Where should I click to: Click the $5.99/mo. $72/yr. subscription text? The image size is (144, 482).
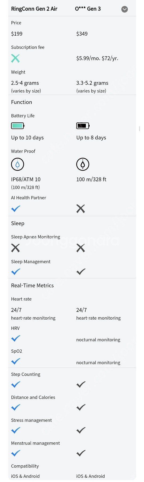pos(97,58)
